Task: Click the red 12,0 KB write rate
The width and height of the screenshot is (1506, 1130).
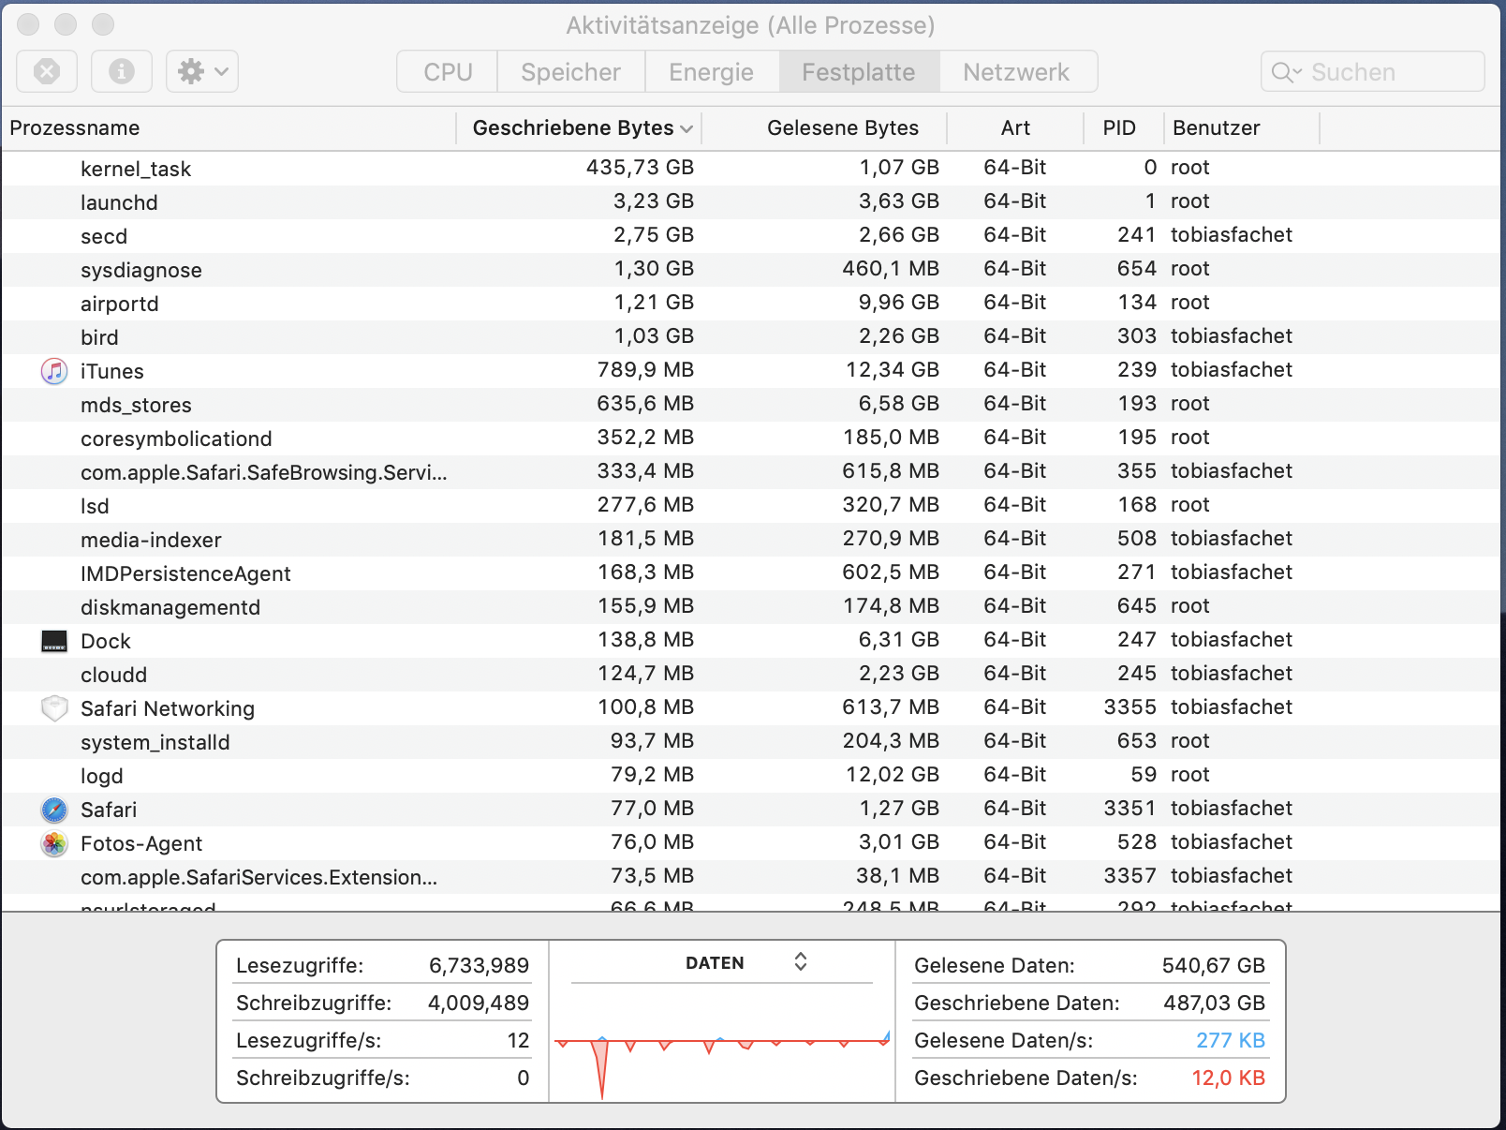Action: [x=1228, y=1078]
